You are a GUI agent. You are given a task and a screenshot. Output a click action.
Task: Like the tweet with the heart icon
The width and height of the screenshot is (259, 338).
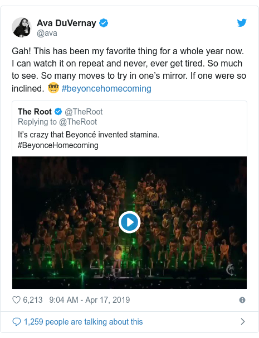click(16, 300)
